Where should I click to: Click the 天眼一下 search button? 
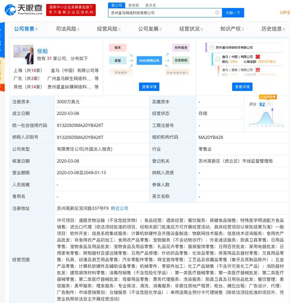(x=233, y=13)
